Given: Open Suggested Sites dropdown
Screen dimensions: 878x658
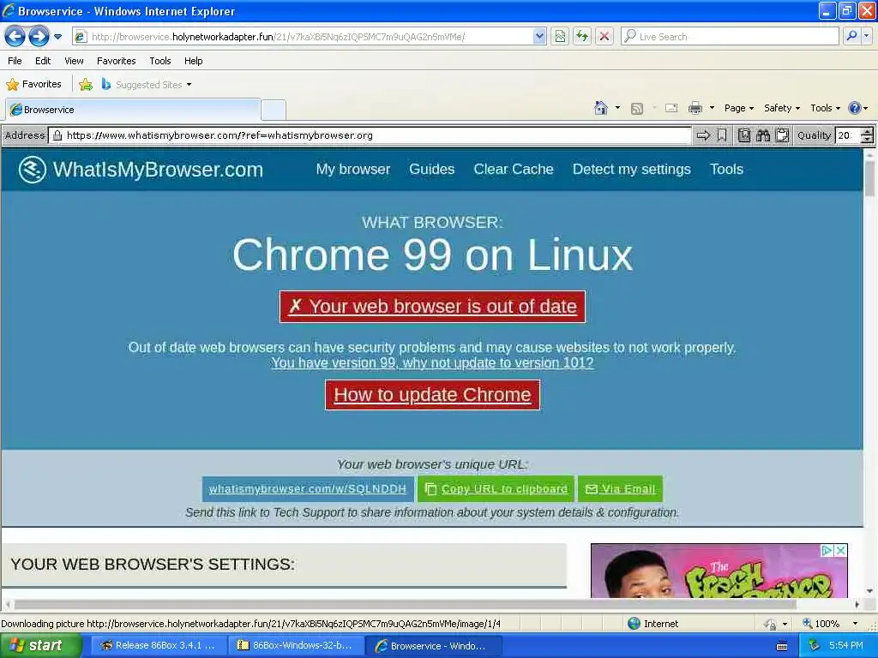Looking at the screenshot, I should (146, 85).
